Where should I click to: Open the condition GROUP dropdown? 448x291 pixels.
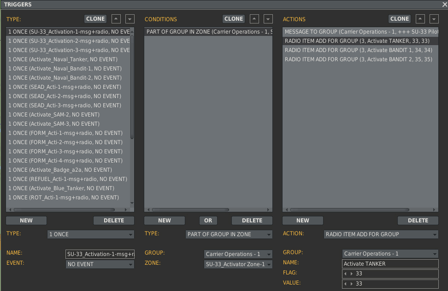238,254
